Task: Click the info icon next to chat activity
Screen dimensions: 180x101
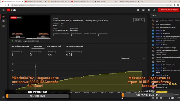Action: tap(41, 52)
